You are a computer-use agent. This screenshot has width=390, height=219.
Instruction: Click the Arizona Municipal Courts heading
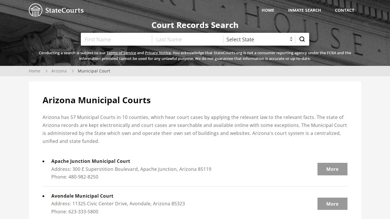pos(97,100)
